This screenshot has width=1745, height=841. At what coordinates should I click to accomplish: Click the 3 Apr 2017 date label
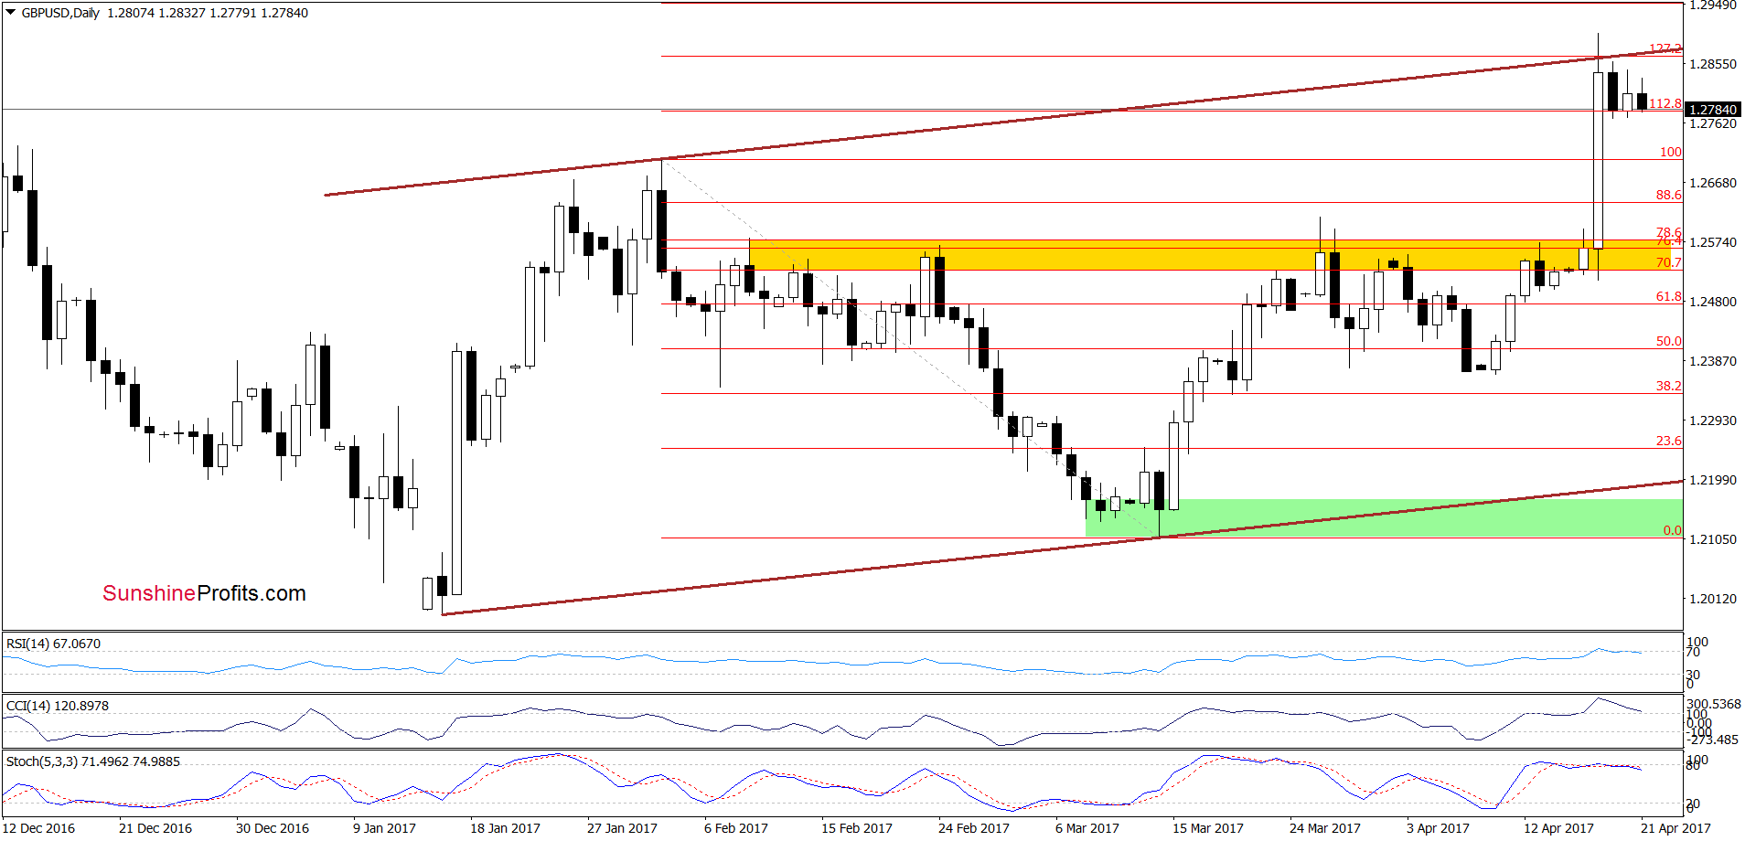pos(1438,829)
